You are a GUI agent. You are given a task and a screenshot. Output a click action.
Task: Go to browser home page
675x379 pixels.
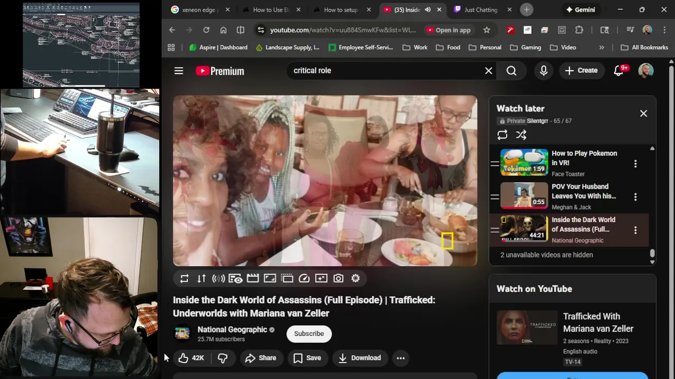click(x=224, y=30)
